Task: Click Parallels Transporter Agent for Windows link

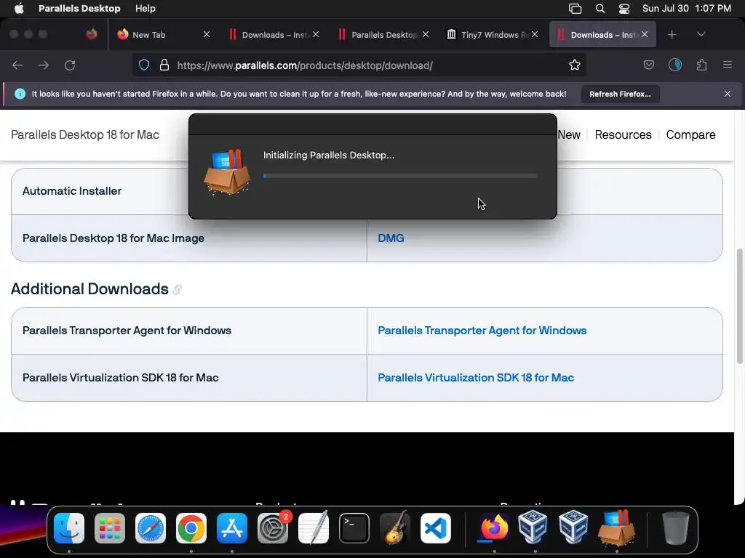Action: point(482,331)
